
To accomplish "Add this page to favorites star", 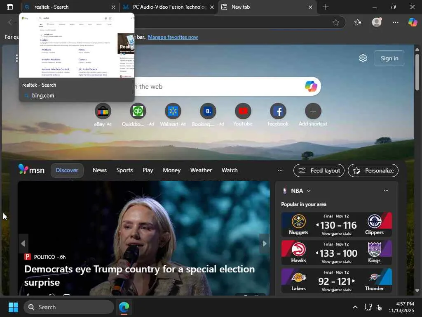I will tap(335, 22).
